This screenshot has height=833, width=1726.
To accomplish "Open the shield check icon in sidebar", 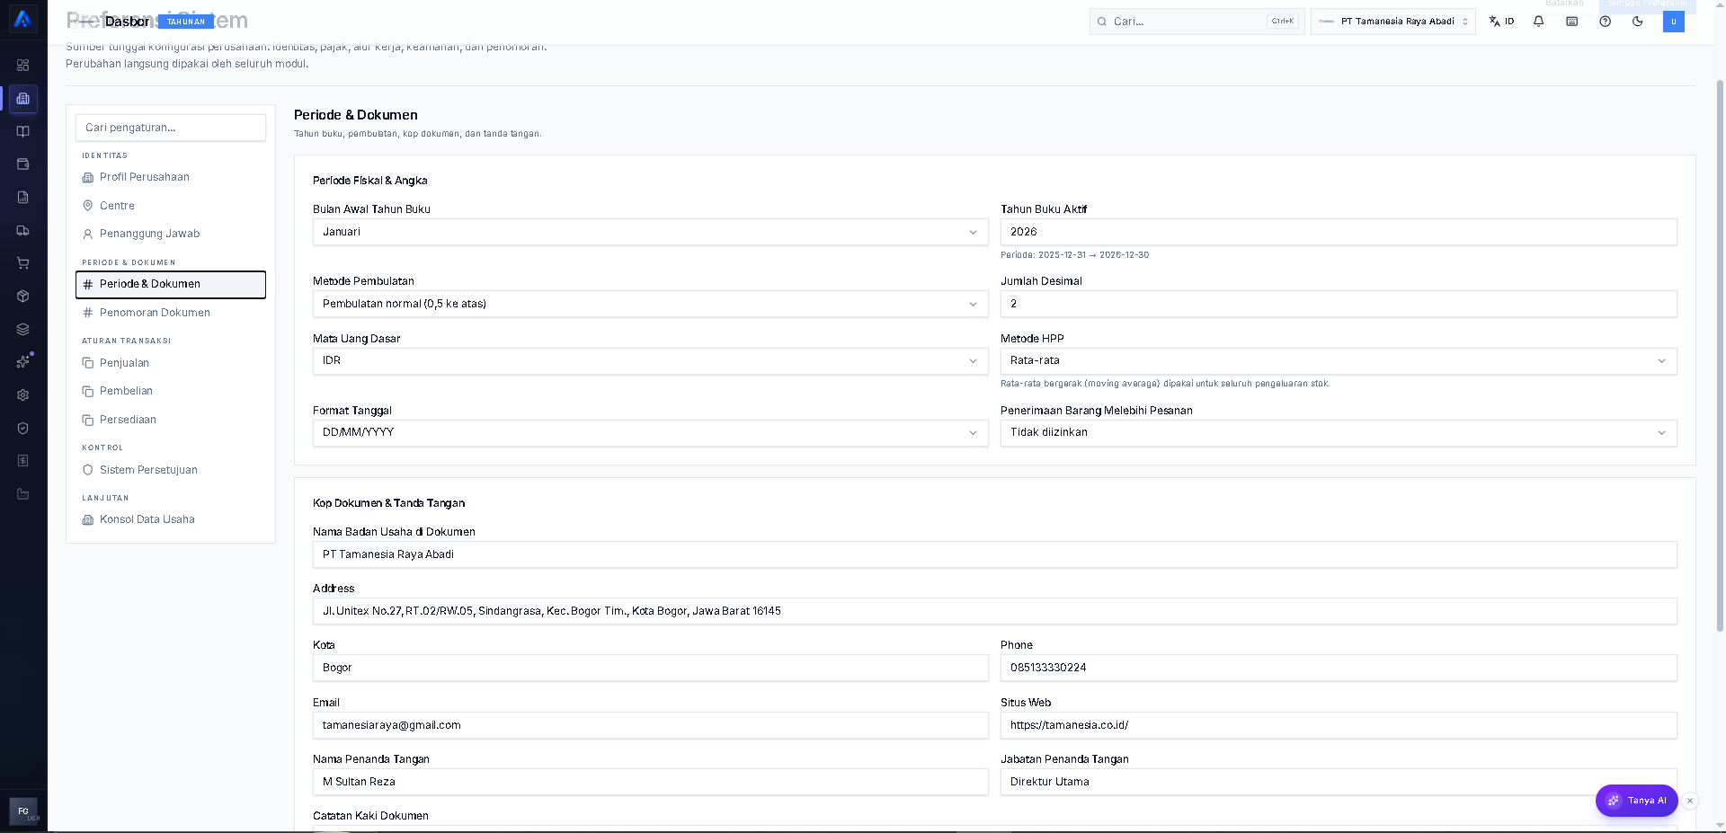I will [x=23, y=428].
